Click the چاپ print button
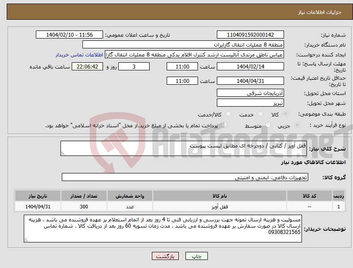This screenshot has height=268, width=353. (197, 256)
